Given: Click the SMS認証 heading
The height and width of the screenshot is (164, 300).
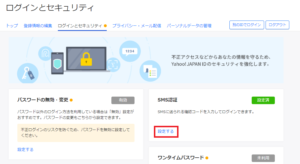Looking at the screenshot, I should click(x=168, y=100).
